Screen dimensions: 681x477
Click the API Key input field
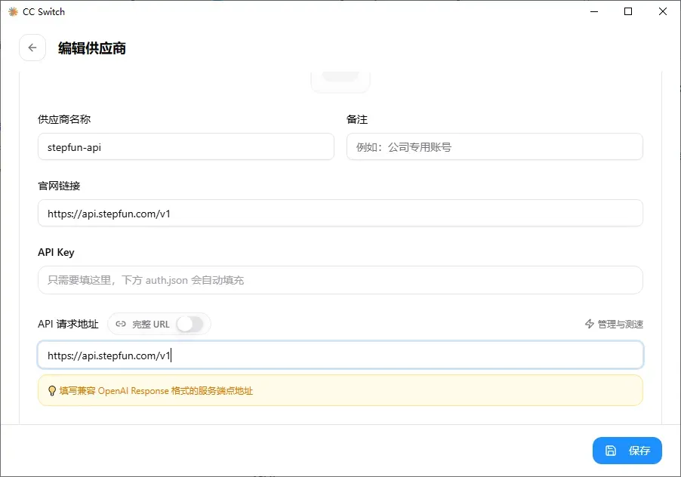pyautogui.click(x=340, y=280)
